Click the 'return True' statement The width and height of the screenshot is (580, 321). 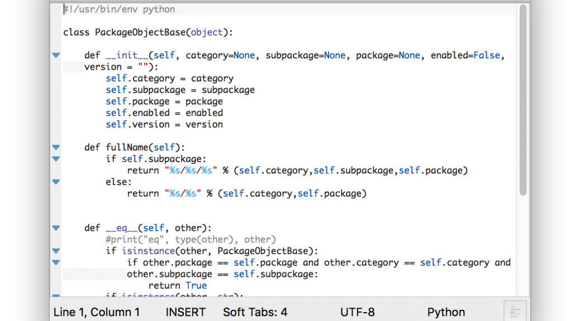178,285
